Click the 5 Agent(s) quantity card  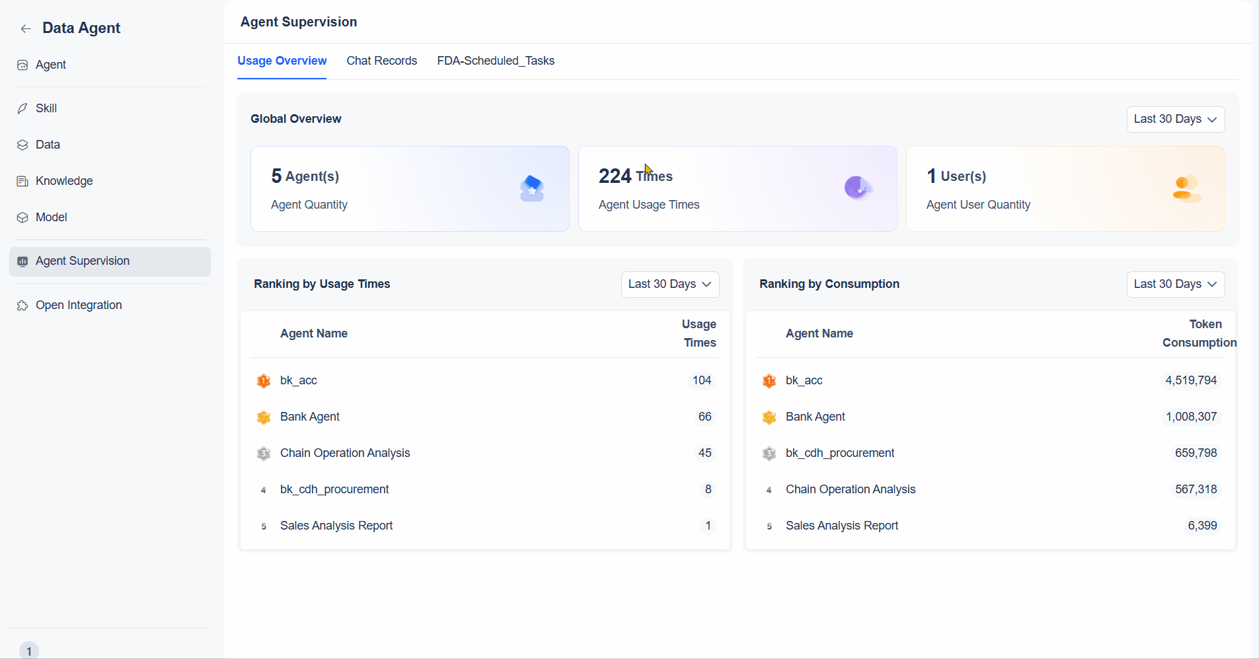click(x=410, y=189)
